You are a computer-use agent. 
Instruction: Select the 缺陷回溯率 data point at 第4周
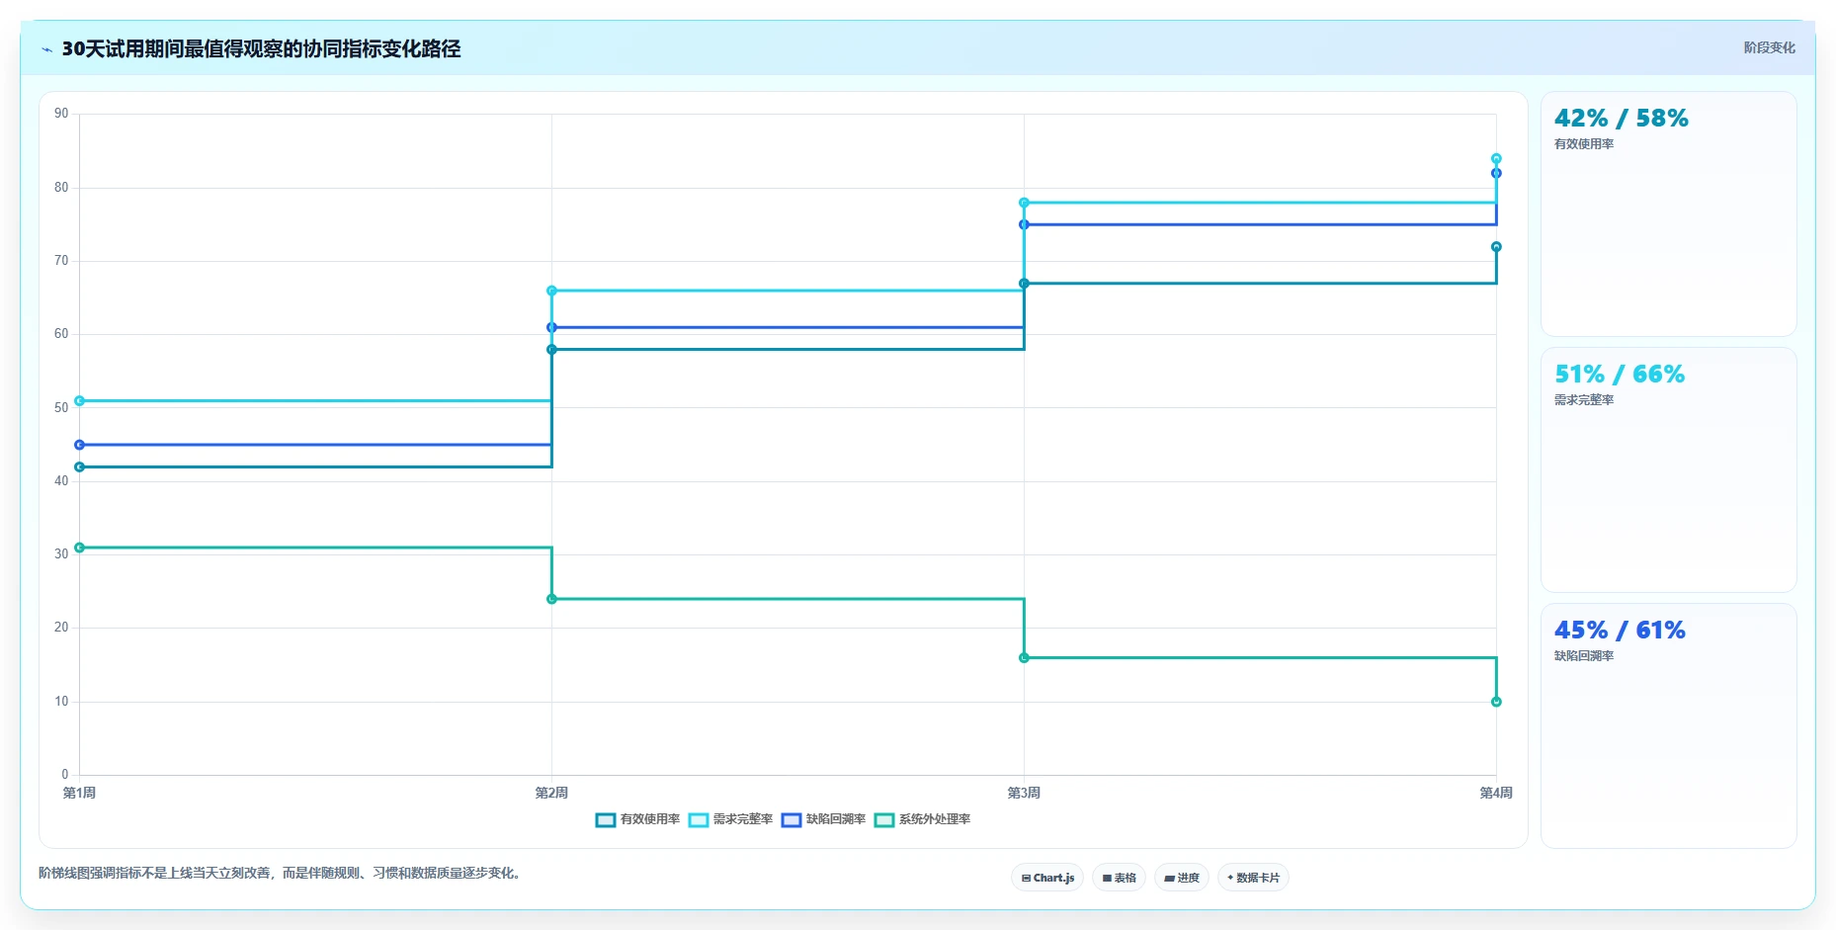[1496, 173]
